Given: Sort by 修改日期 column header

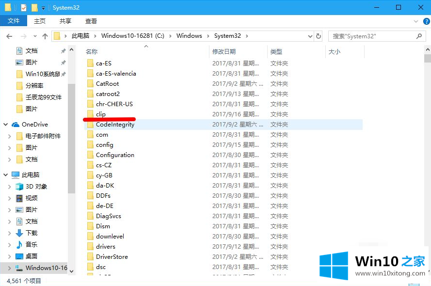Looking at the screenshot, I should (x=224, y=51).
